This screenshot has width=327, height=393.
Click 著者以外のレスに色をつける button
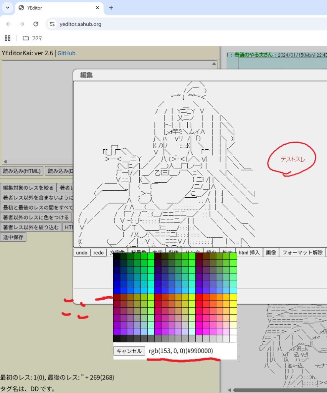click(36, 218)
